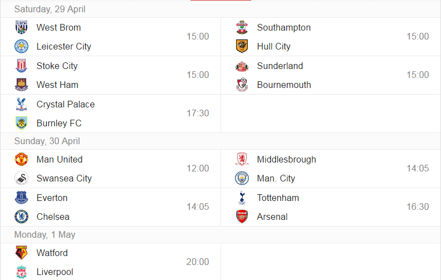The height and width of the screenshot is (280, 441).
Task: Click the Tottenham cockerel crest
Action: pos(242,198)
